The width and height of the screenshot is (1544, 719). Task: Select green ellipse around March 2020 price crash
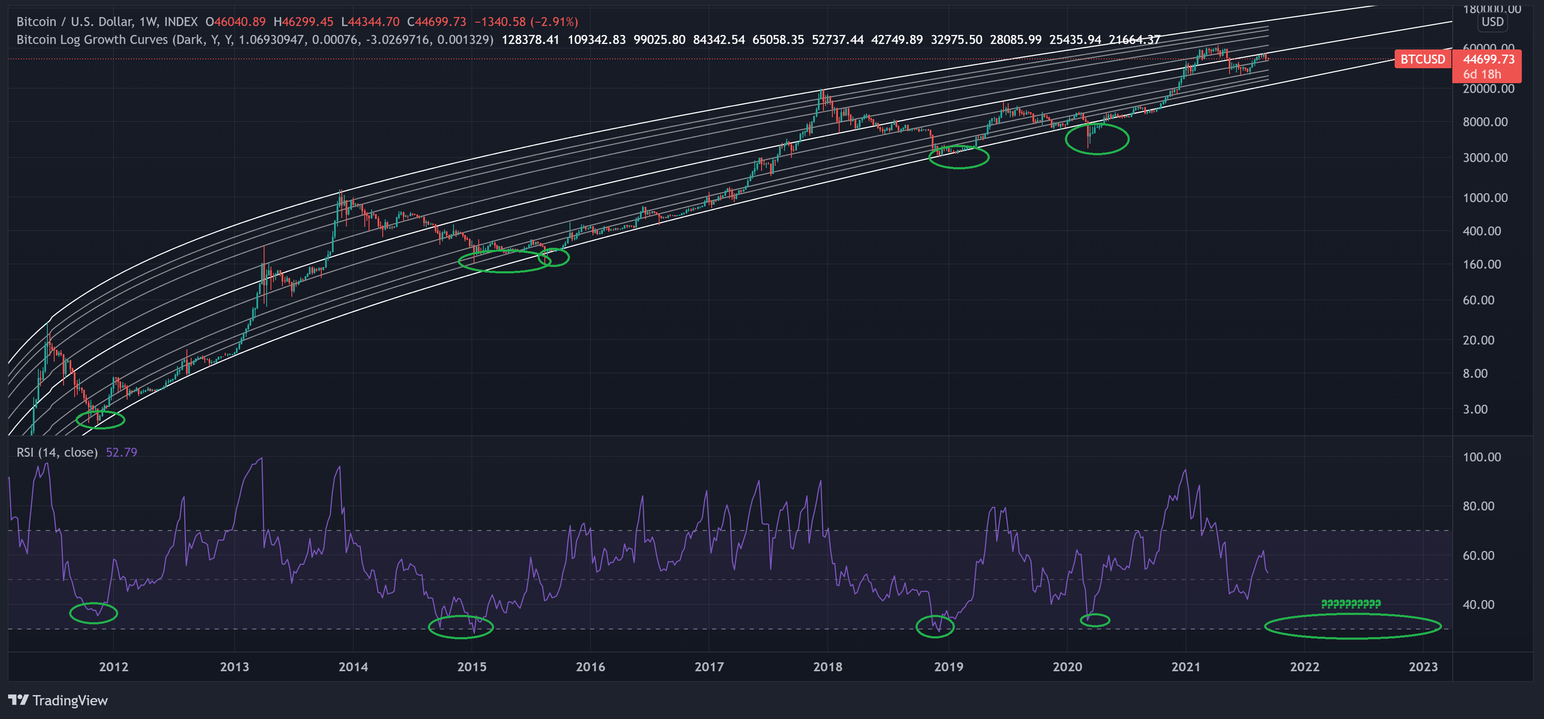pos(1097,139)
